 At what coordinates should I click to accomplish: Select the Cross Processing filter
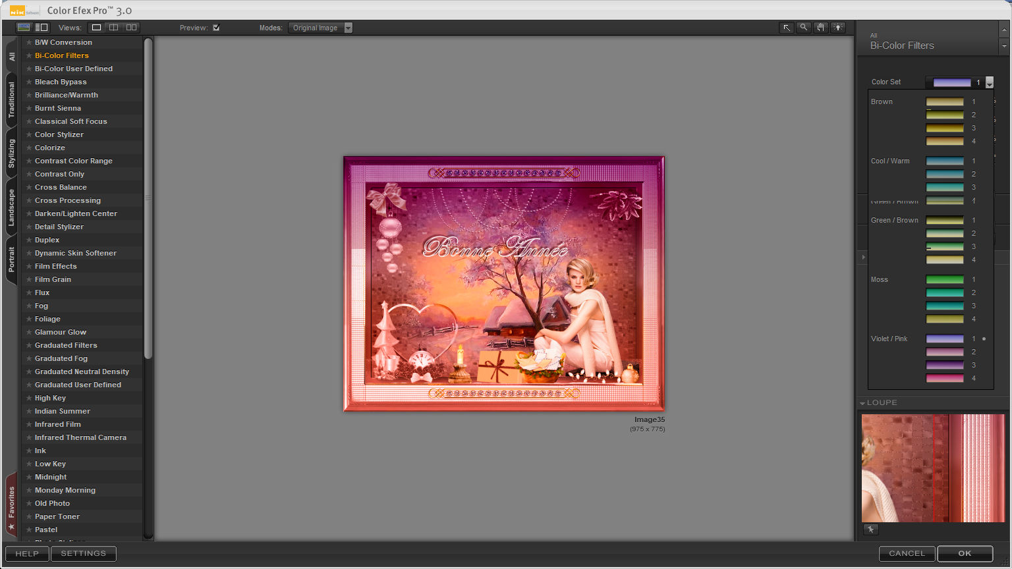pyautogui.click(x=68, y=200)
